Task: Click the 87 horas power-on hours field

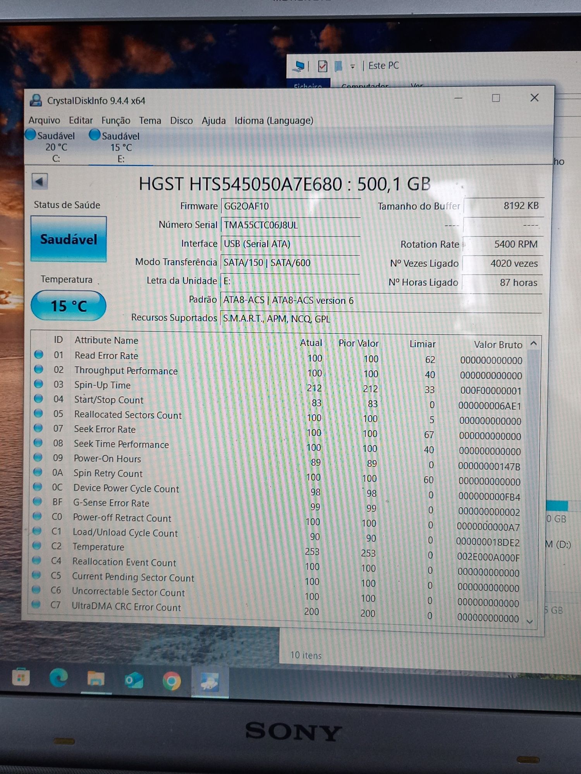Action: click(x=502, y=283)
